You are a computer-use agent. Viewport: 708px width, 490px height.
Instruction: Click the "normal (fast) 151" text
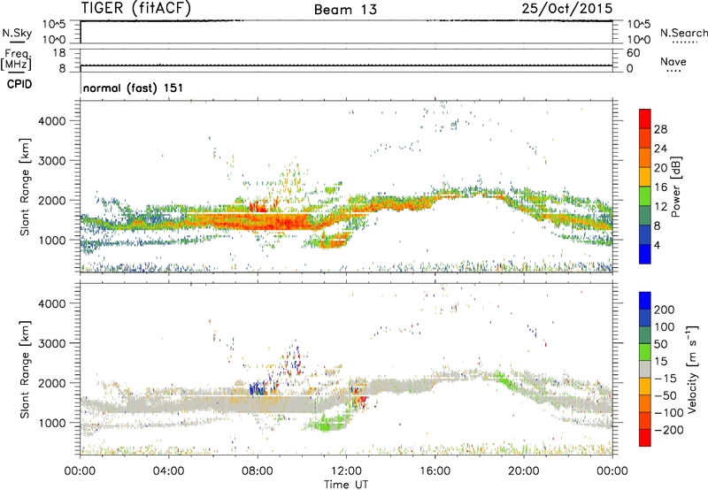pos(134,88)
